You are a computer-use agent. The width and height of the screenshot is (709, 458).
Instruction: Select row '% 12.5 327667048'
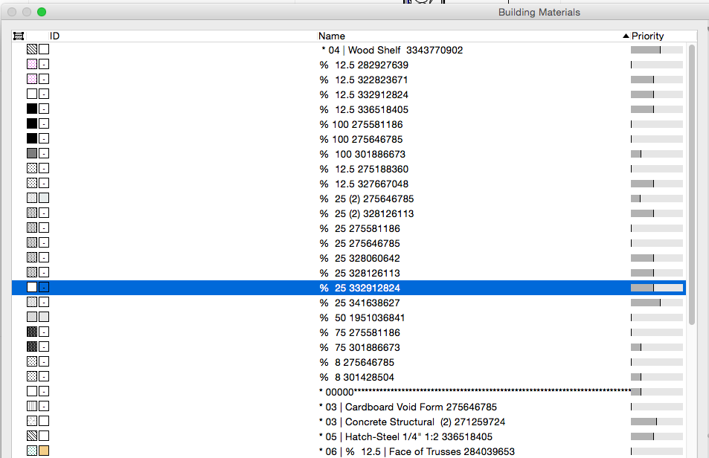[x=349, y=184]
